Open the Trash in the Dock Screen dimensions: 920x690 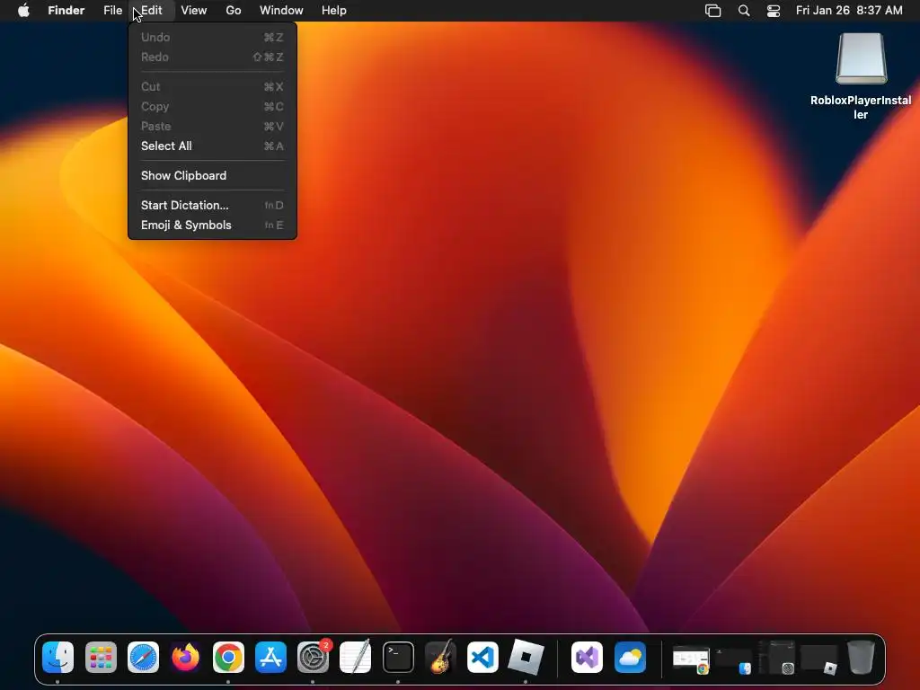point(861,657)
